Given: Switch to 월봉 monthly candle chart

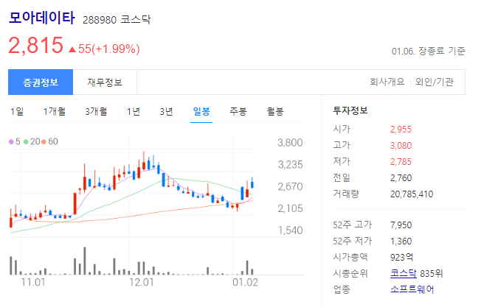Looking at the screenshot, I should click(275, 111).
